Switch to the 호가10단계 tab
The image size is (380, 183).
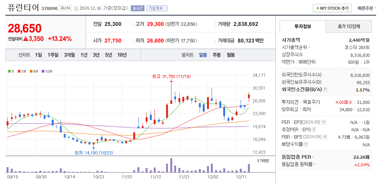[x=348, y=26]
